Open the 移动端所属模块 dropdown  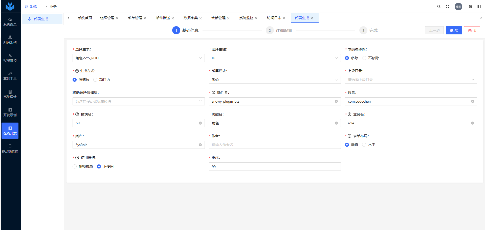[x=138, y=101]
